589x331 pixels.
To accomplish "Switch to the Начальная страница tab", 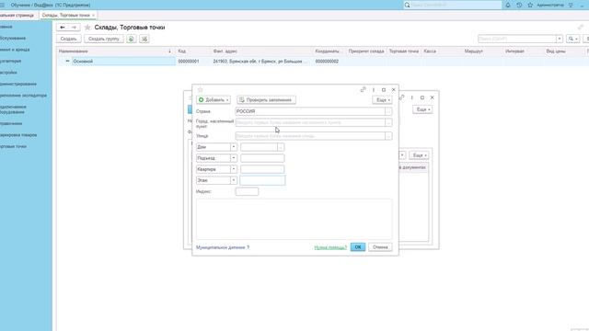I will 17,15.
